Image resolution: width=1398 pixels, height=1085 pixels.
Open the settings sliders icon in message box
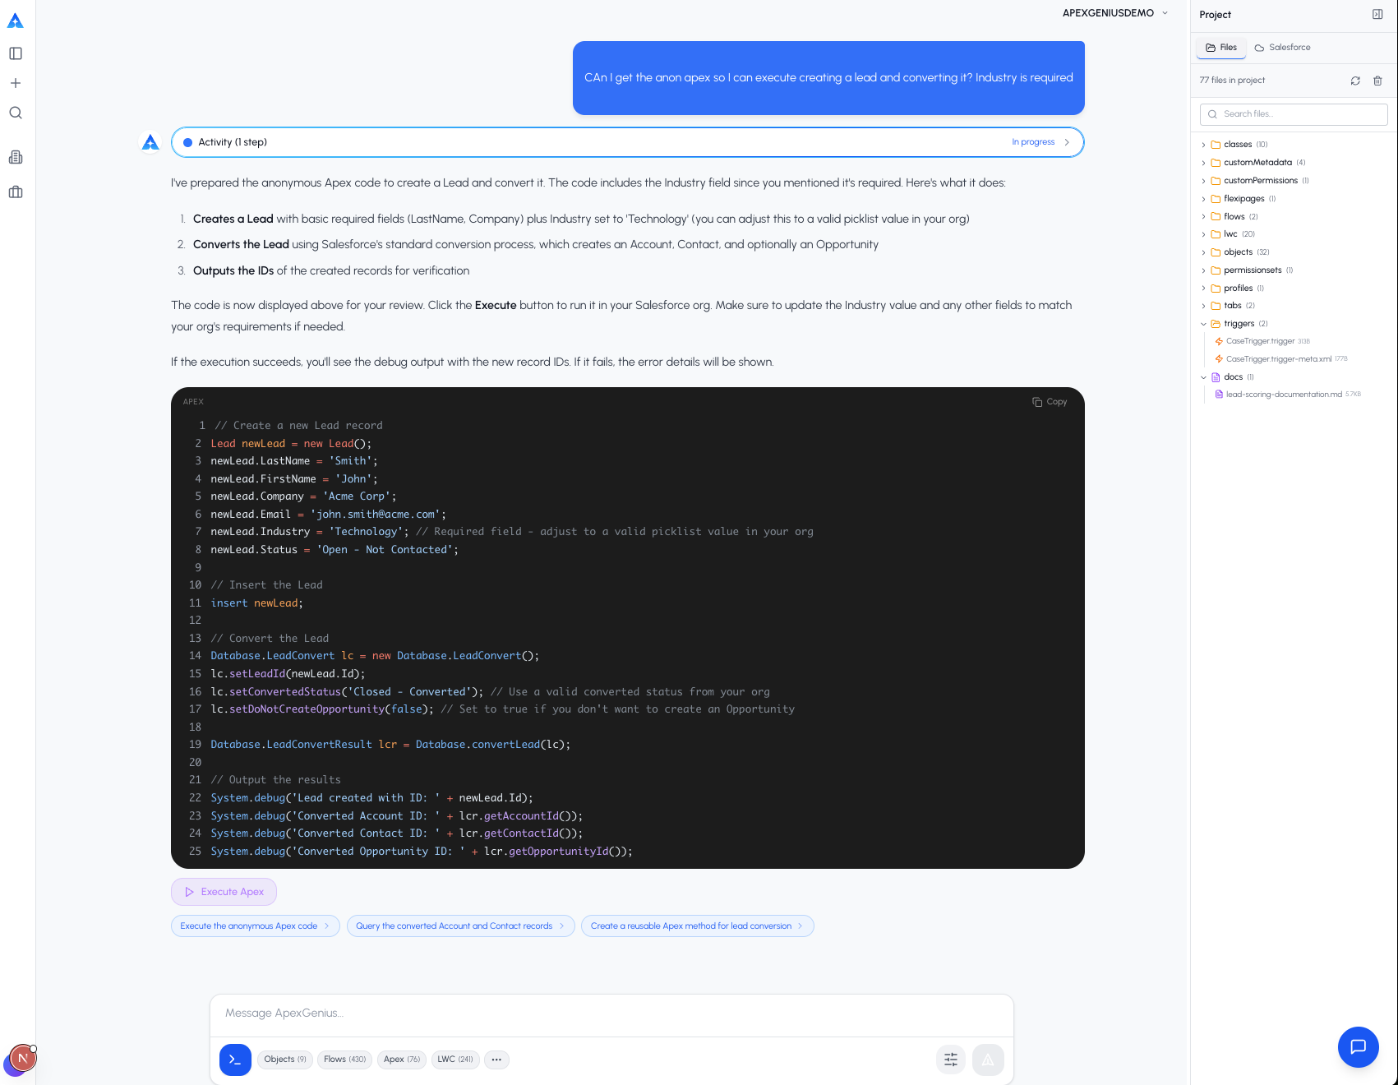pyautogui.click(x=951, y=1060)
